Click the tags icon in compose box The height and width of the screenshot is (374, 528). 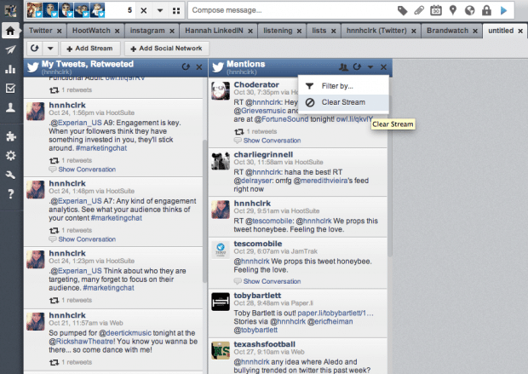403,10
